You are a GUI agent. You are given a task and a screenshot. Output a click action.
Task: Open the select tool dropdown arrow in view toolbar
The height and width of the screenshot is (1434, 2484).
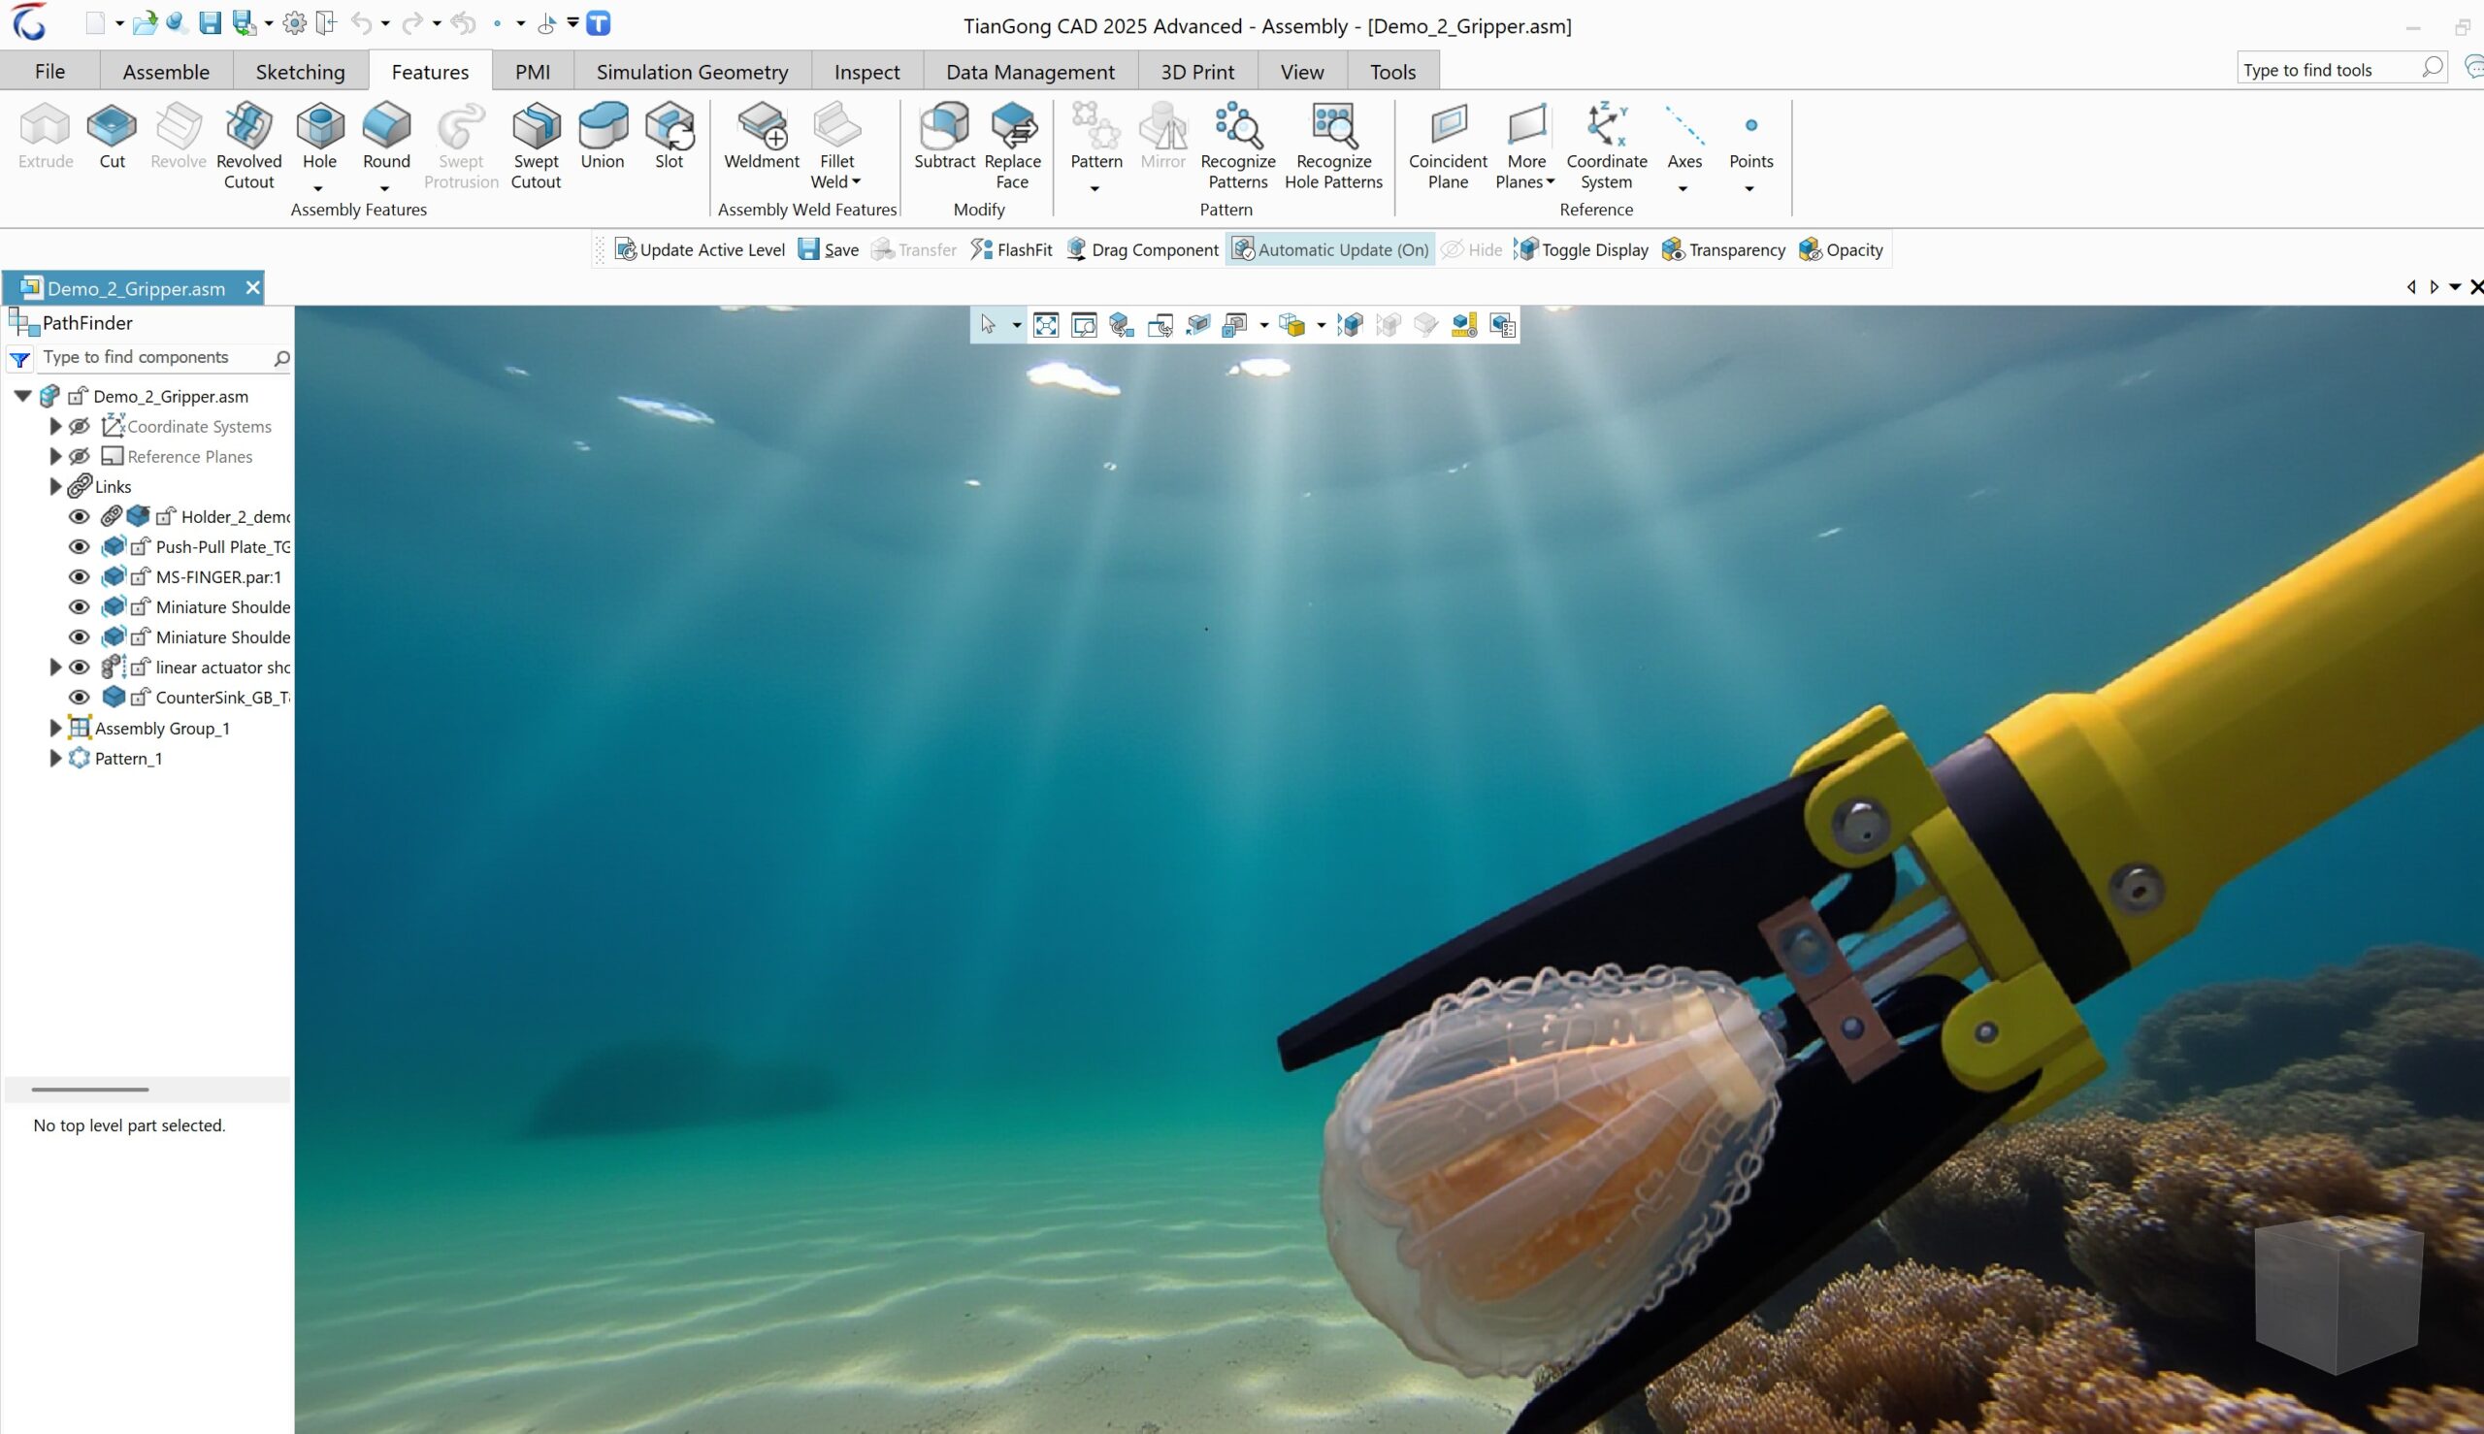pos(1017,325)
